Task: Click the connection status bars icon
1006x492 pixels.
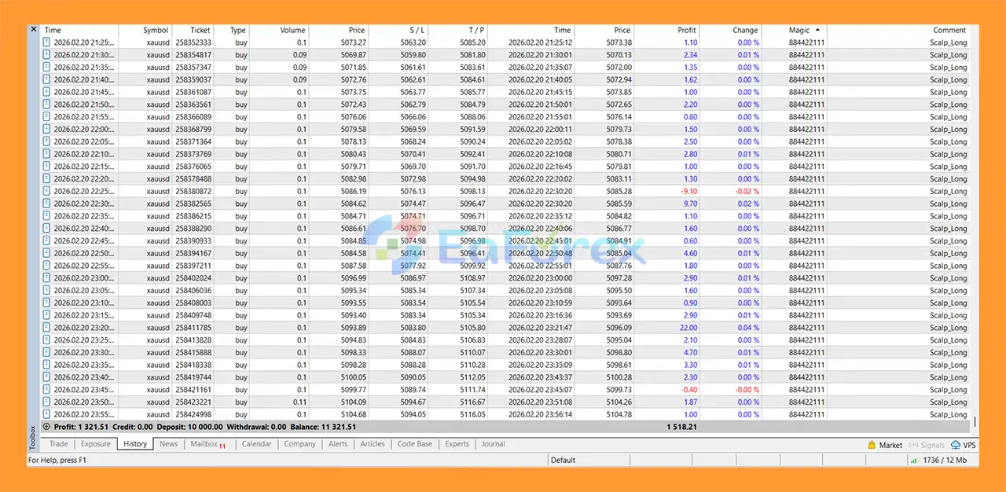Action: (913, 461)
